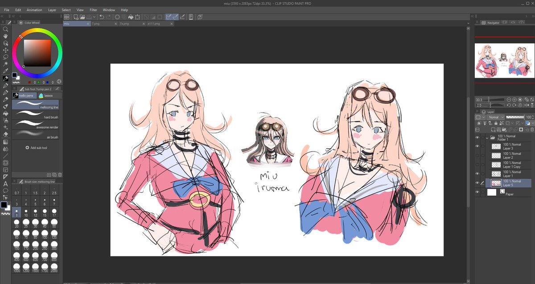
Task: Click the Clip Studio launcher icon
Action: (x=66, y=17)
